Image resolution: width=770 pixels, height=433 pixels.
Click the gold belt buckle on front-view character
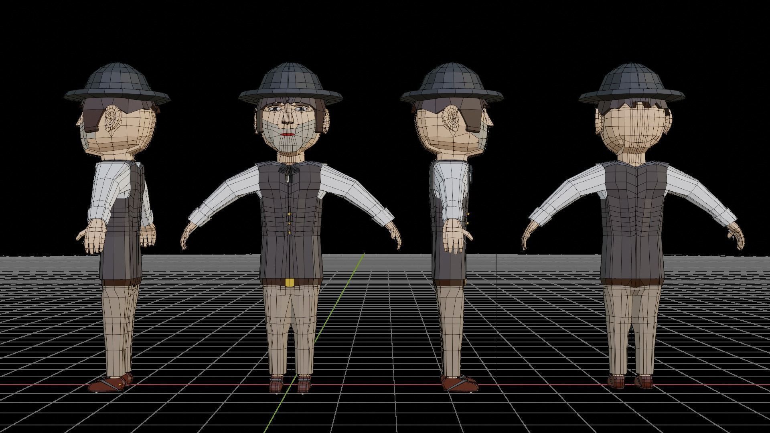290,283
